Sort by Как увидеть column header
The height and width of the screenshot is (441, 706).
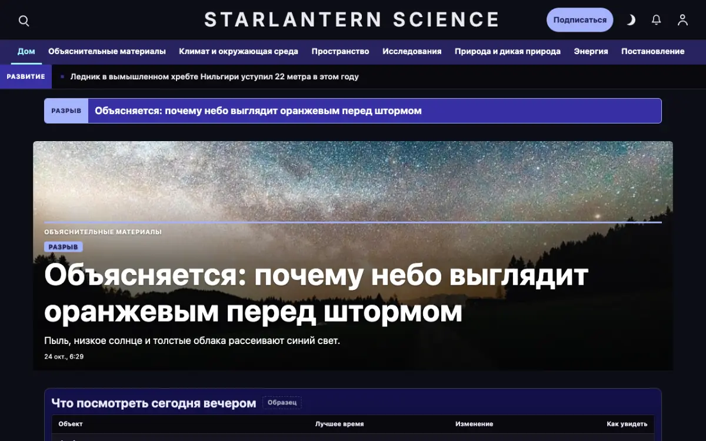click(x=627, y=424)
